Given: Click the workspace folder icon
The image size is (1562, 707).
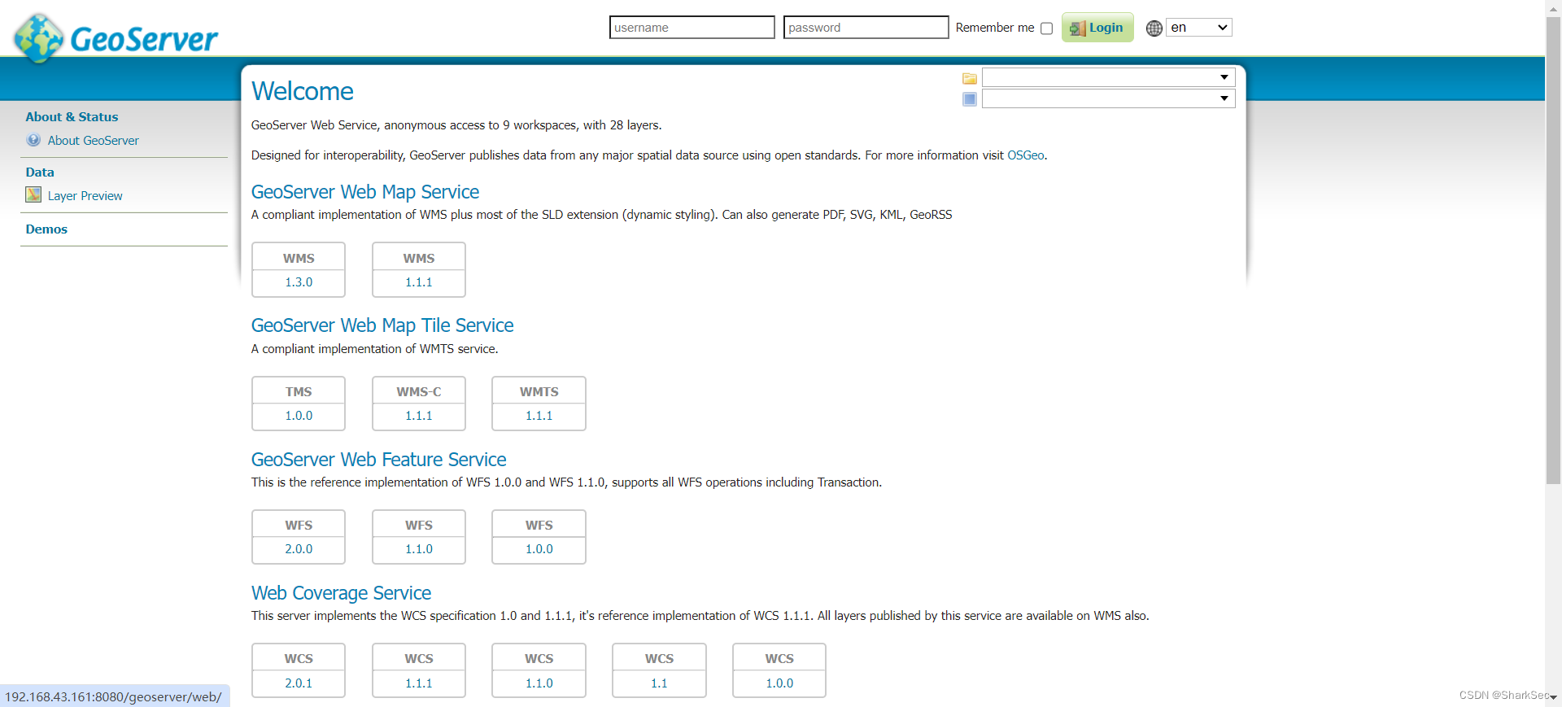Looking at the screenshot, I should (x=969, y=78).
